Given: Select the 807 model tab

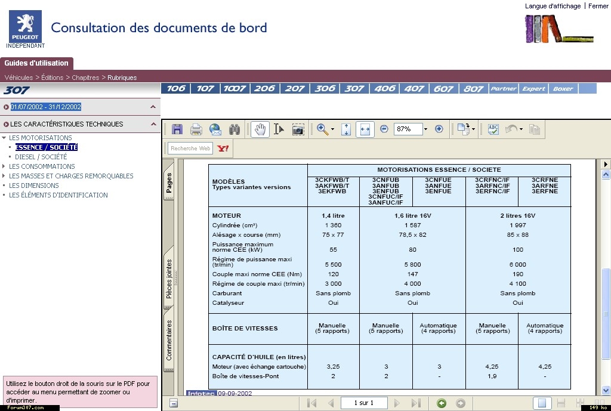Looking at the screenshot, I should (x=473, y=88).
